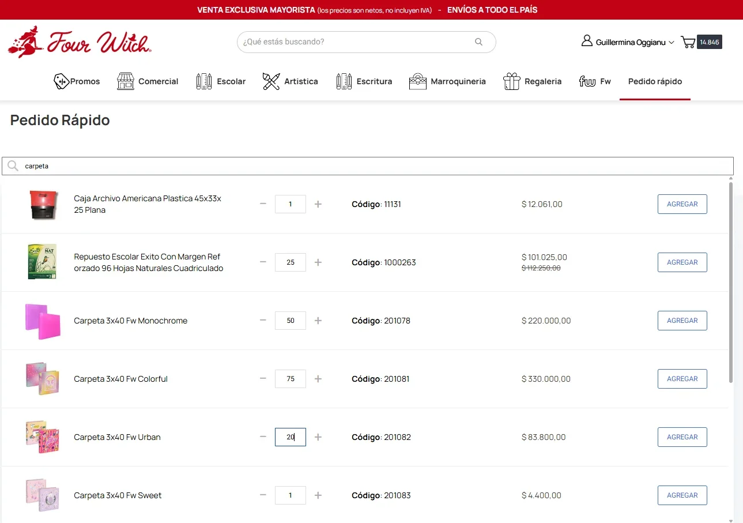Viewport: 743px width, 523px height.
Task: Click the product list vertical scrollbar
Action: coord(731,283)
